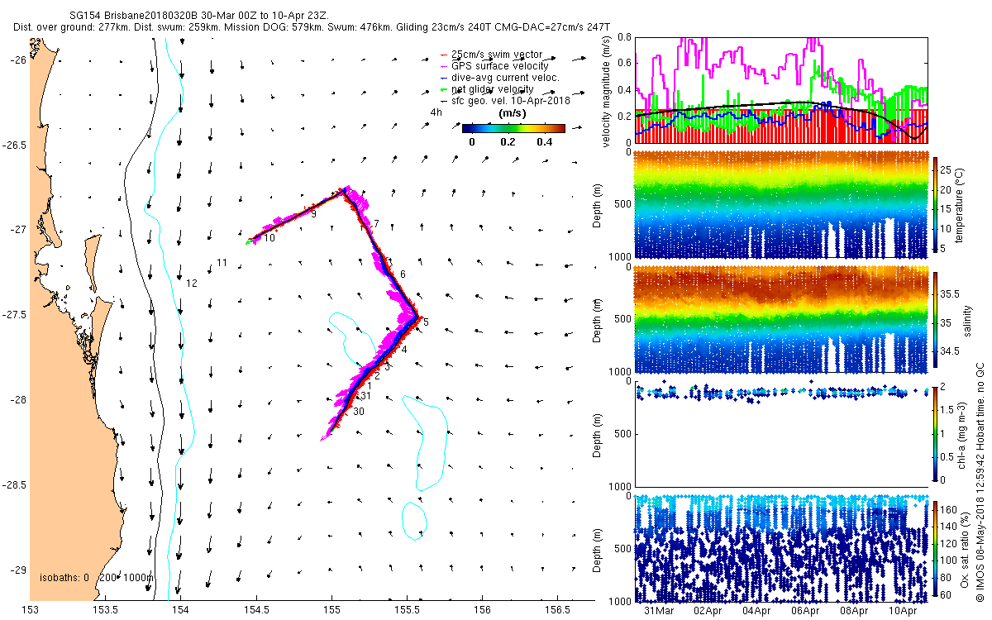
Task: Click longitude tick "156.5" on map axis
Action: (557, 610)
